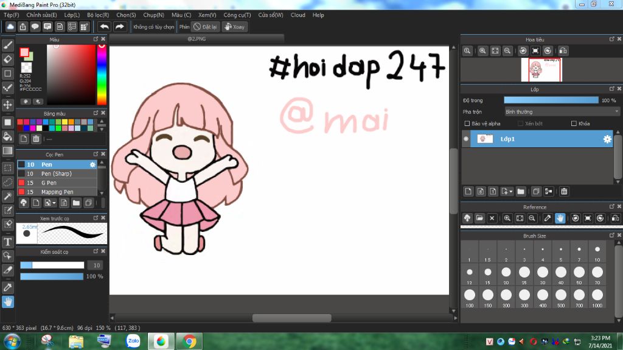The image size is (623, 350).
Task: Select the Pen (Sharp) brush
Action: coord(57,173)
